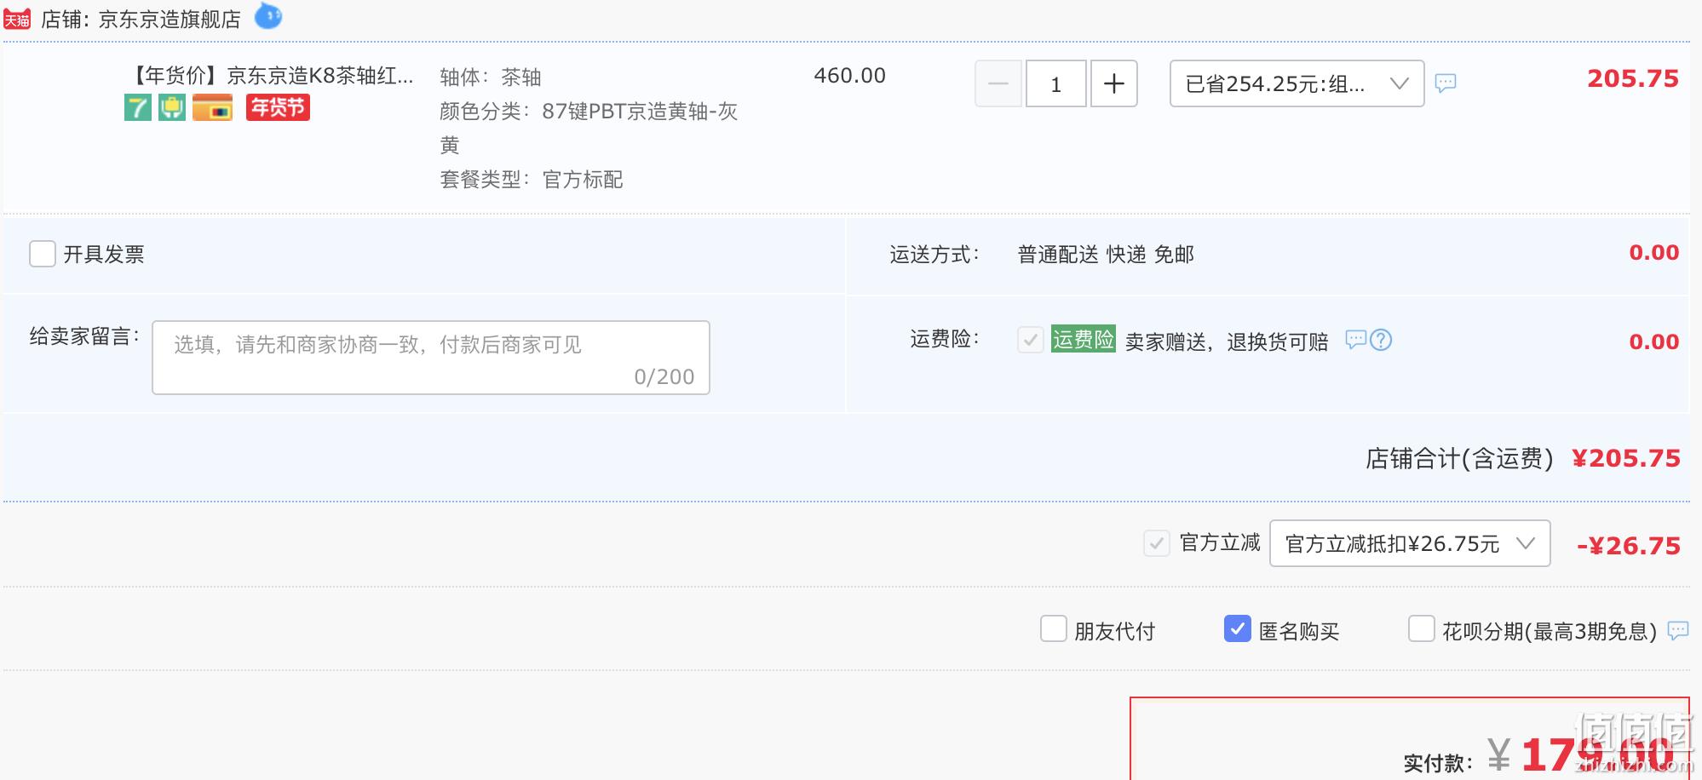
Task: Toggle the 官方立减 checkbox
Action: pyautogui.click(x=1157, y=543)
